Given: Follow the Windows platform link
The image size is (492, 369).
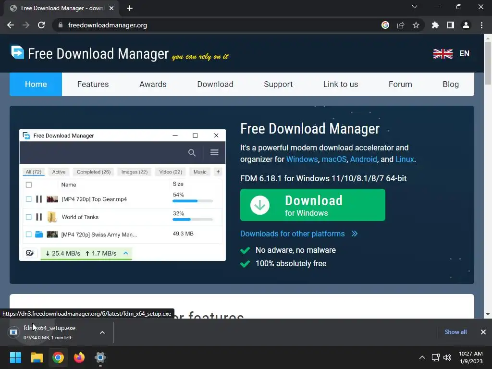Looking at the screenshot, I should (x=302, y=159).
